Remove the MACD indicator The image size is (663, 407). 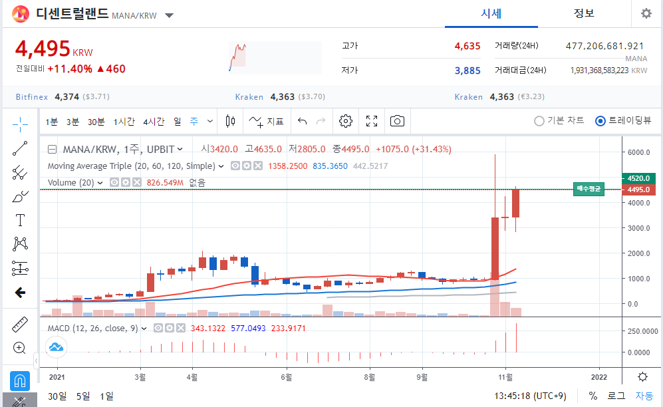click(181, 328)
